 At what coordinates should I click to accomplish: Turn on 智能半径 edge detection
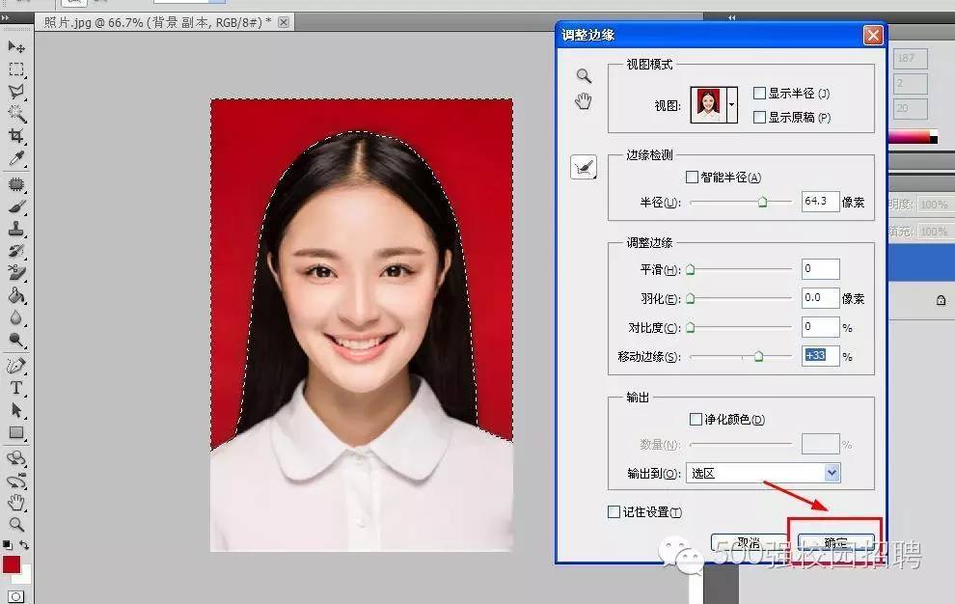694,178
